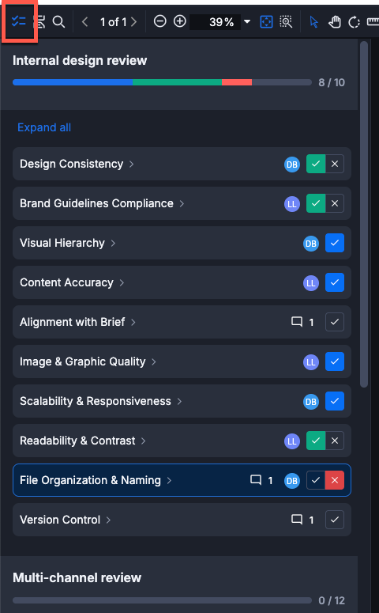This screenshot has width=379, height=613.
Task: Click the Multi-channel review progress bar
Action: coord(162,600)
